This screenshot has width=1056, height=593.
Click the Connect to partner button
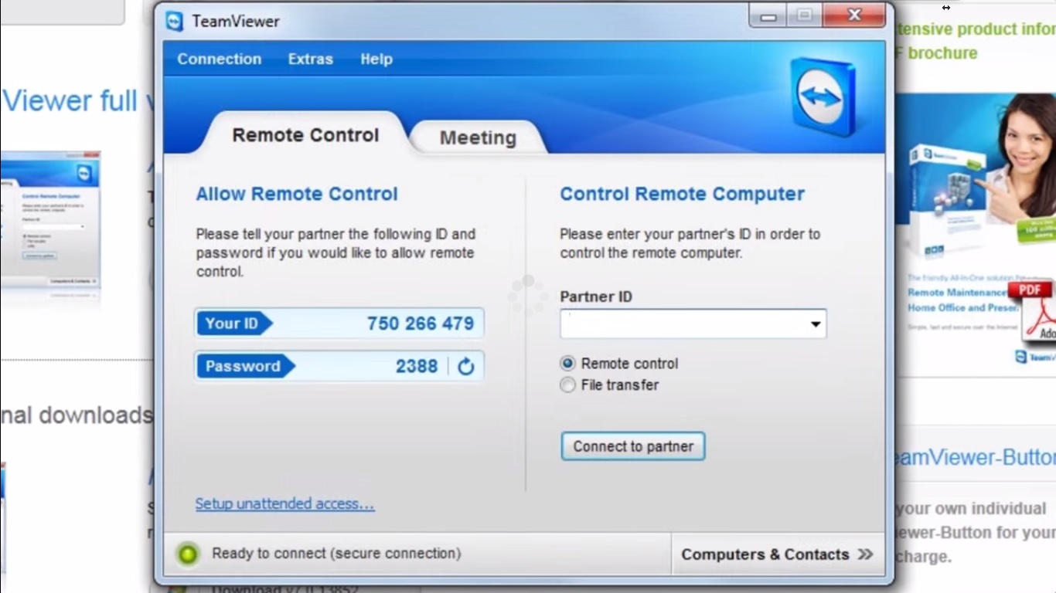click(x=633, y=446)
